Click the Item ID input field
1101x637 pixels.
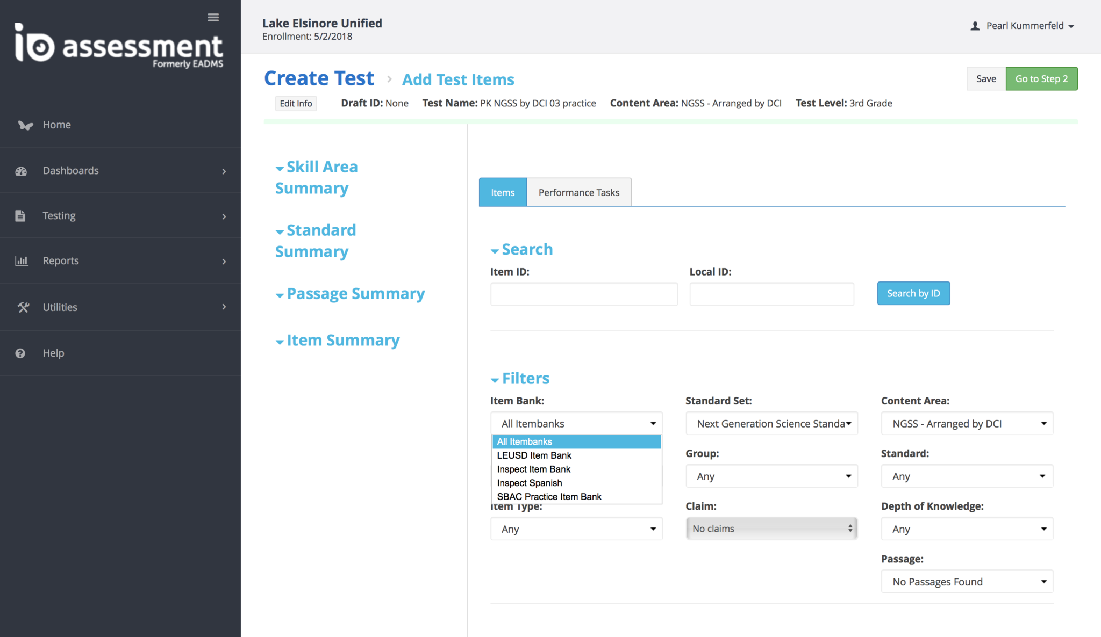(x=584, y=294)
